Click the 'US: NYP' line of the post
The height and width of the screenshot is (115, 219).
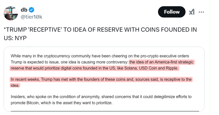pos(15,38)
